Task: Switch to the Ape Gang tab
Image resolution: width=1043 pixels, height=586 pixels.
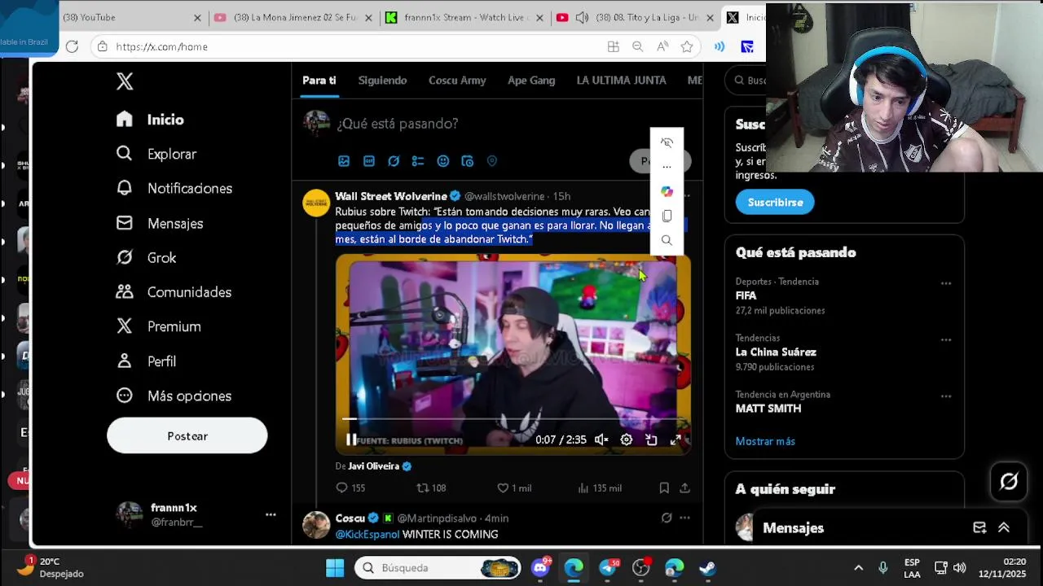Action: tap(531, 81)
